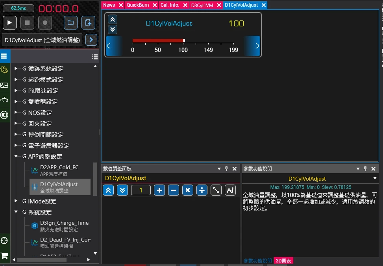This screenshot has height=266, width=383.
Task: Expand the G NOS設定 tree node
Action: (x=16, y=113)
